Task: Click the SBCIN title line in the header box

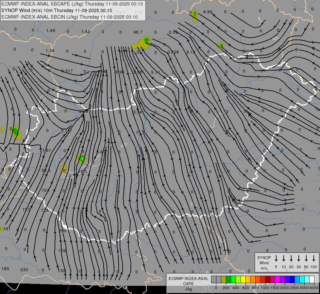Action: click(69, 17)
